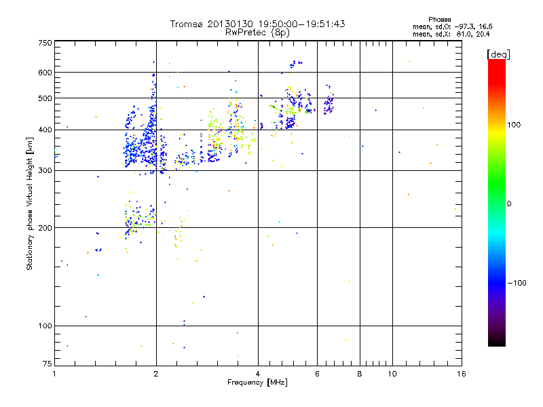Click the 'mean, sd,O: -97.3, 16.5' text
Screen dimensions: 543x407
click(452, 26)
